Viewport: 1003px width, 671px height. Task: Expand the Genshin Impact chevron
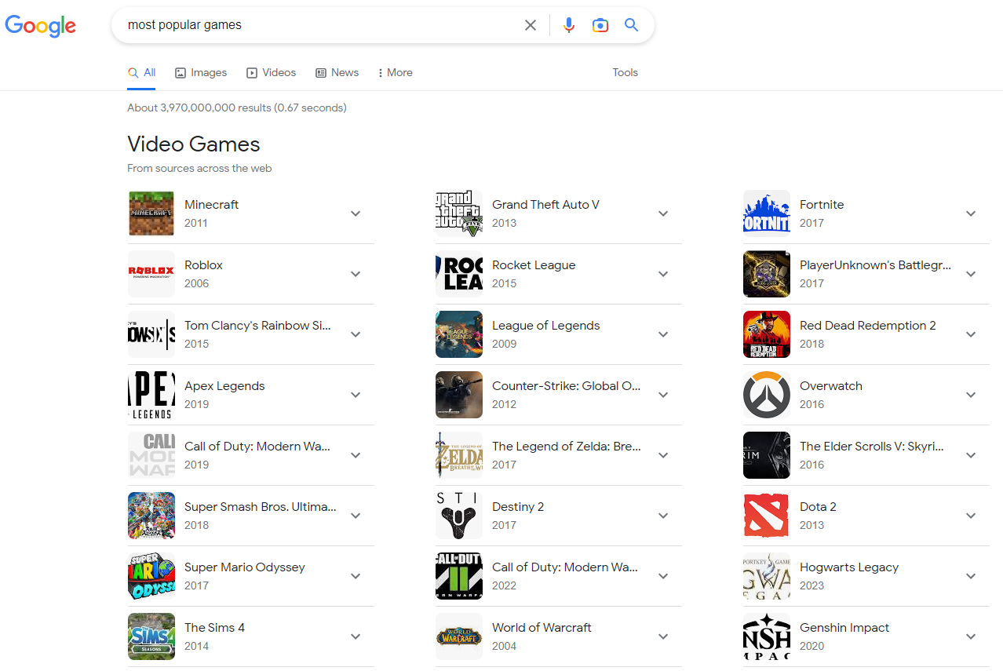tap(971, 636)
